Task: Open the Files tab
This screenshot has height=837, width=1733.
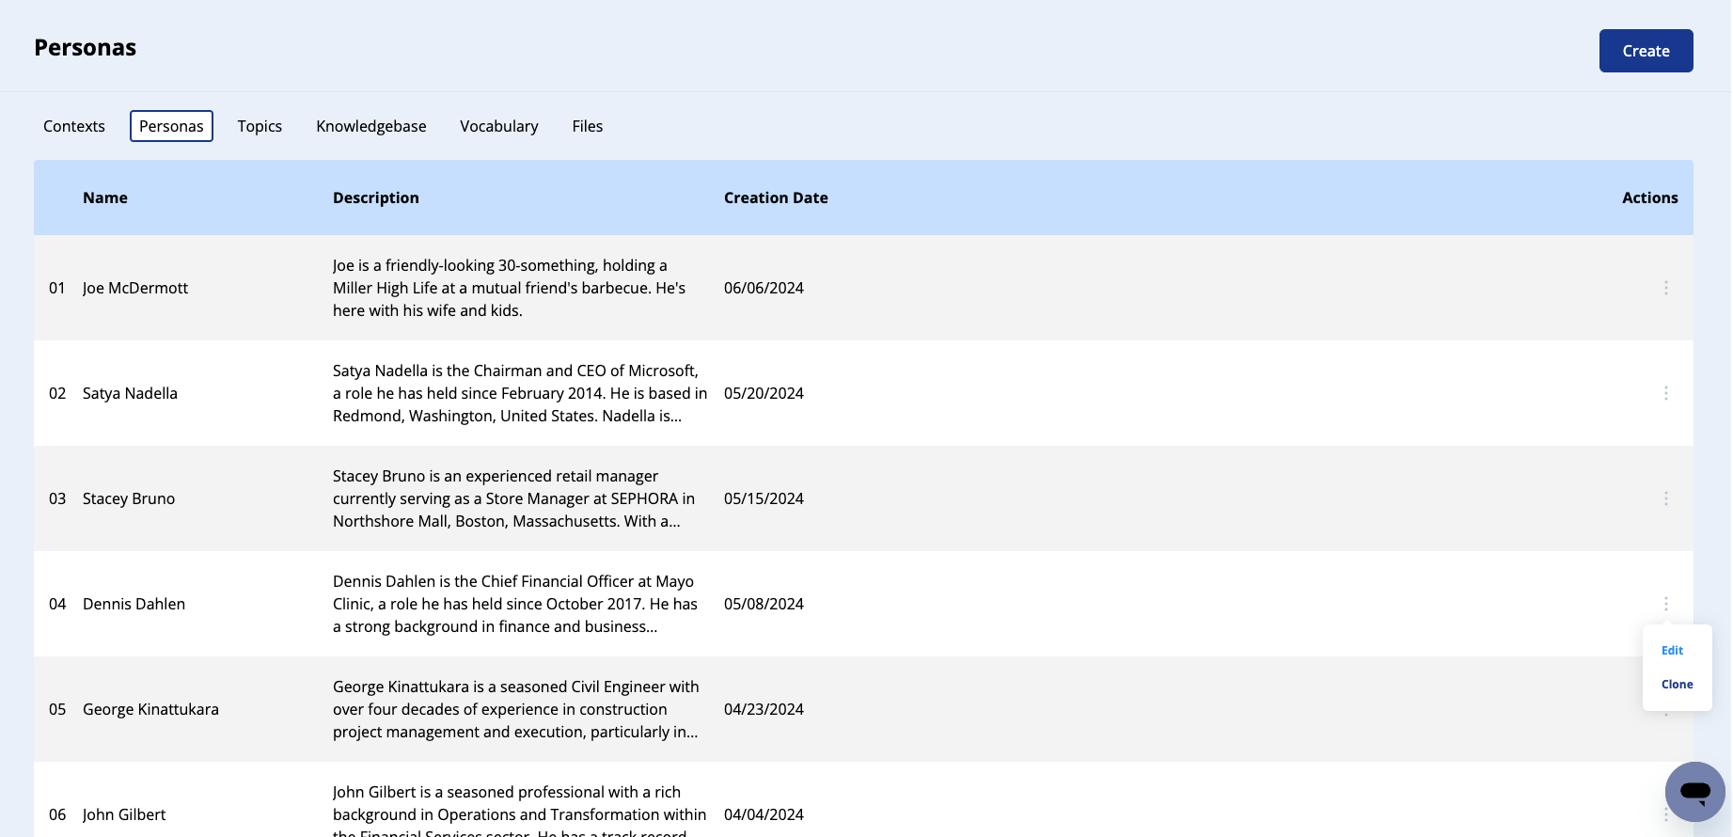Action: coord(587,126)
